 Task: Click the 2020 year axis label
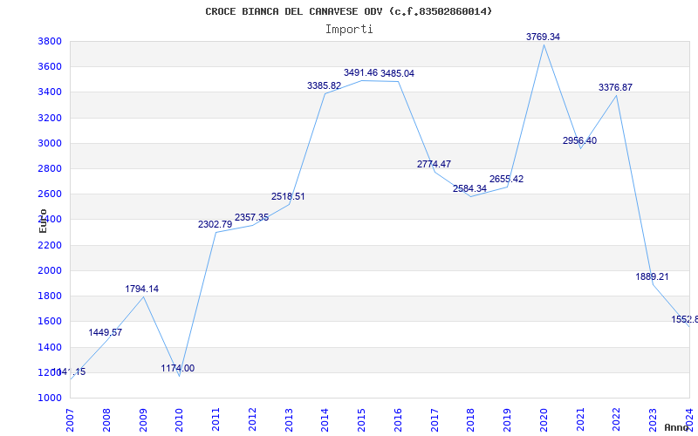click(544, 420)
